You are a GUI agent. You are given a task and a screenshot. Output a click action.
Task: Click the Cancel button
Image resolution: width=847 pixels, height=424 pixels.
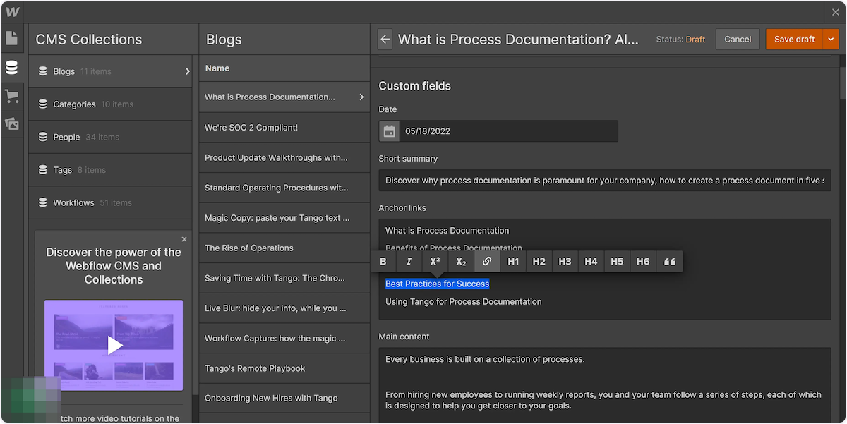738,40
